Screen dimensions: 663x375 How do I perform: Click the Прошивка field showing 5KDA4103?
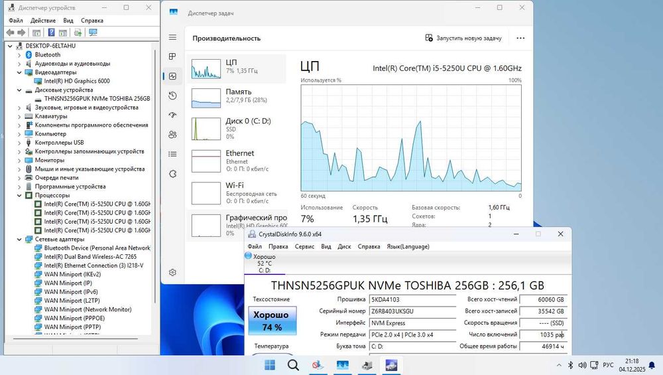pos(412,299)
